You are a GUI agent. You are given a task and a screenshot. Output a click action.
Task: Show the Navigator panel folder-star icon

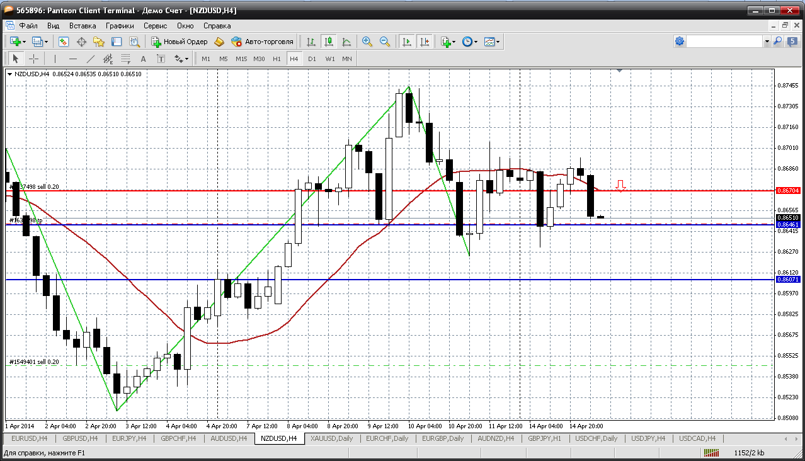coord(99,42)
